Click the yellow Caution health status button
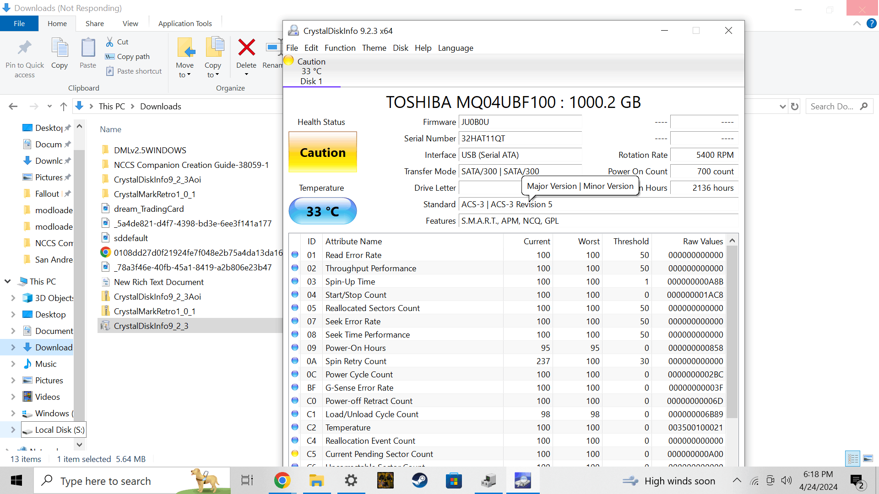The image size is (879, 494). click(x=322, y=152)
